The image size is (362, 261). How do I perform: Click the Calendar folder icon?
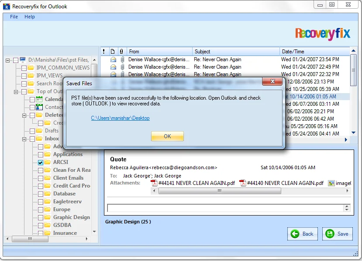coord(39,99)
